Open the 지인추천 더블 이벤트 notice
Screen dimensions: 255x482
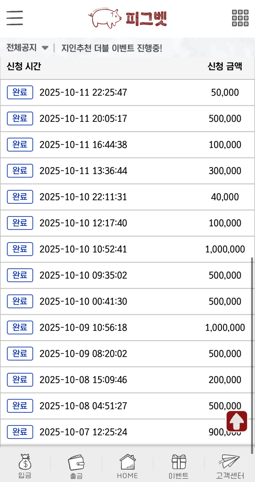tap(112, 48)
